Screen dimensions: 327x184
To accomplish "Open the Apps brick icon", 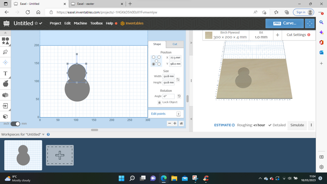I will coord(5,95).
